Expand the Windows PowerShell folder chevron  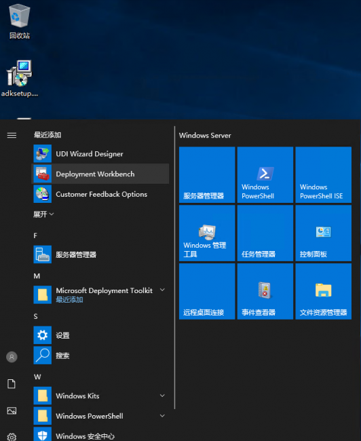pos(162,416)
